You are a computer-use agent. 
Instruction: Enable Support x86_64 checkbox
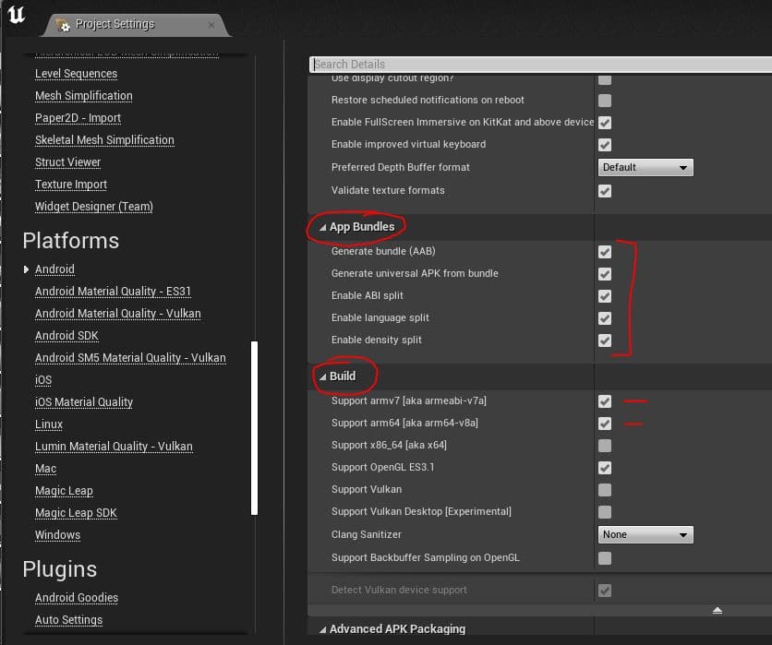[x=605, y=446]
